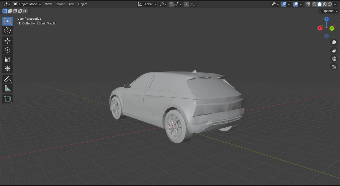This screenshot has height=186, width=340.
Task: Select the Annotate tool
Action: click(x=7, y=79)
